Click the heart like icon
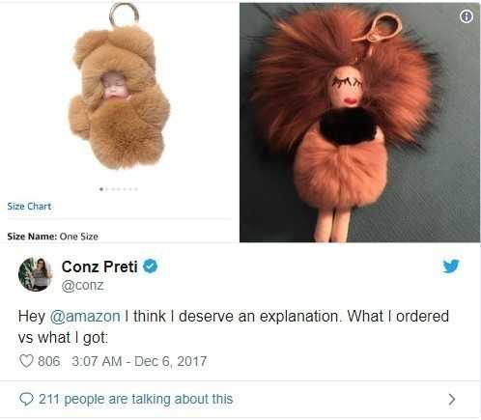 tap(26, 361)
